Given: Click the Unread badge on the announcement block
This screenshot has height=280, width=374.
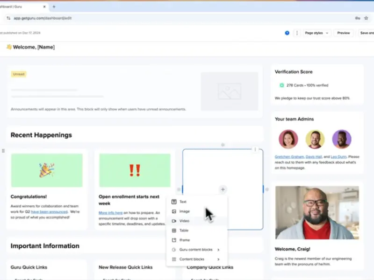Looking at the screenshot, I should tap(19, 74).
